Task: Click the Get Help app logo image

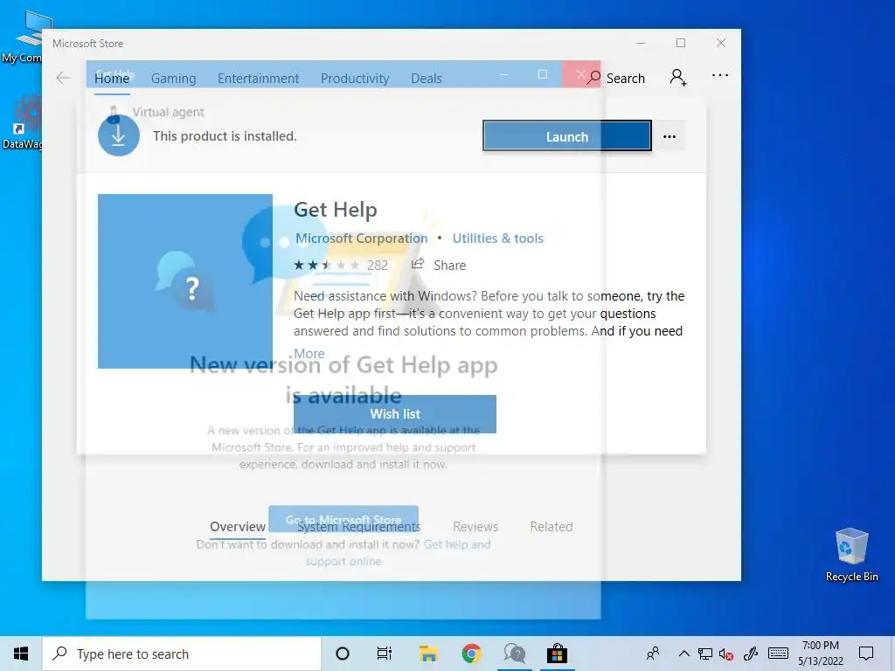Action: [185, 280]
